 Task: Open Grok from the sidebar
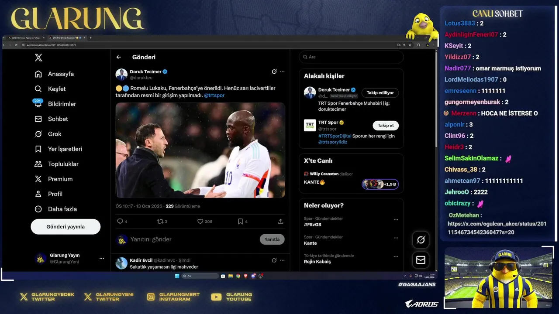click(x=48, y=134)
